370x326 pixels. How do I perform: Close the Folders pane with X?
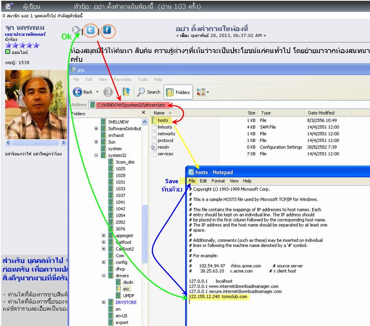click(143, 112)
